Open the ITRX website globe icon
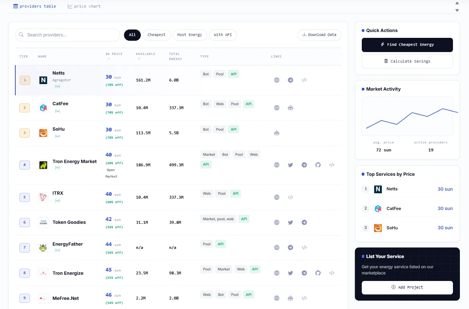This screenshot has width=469, height=309. 277,197
